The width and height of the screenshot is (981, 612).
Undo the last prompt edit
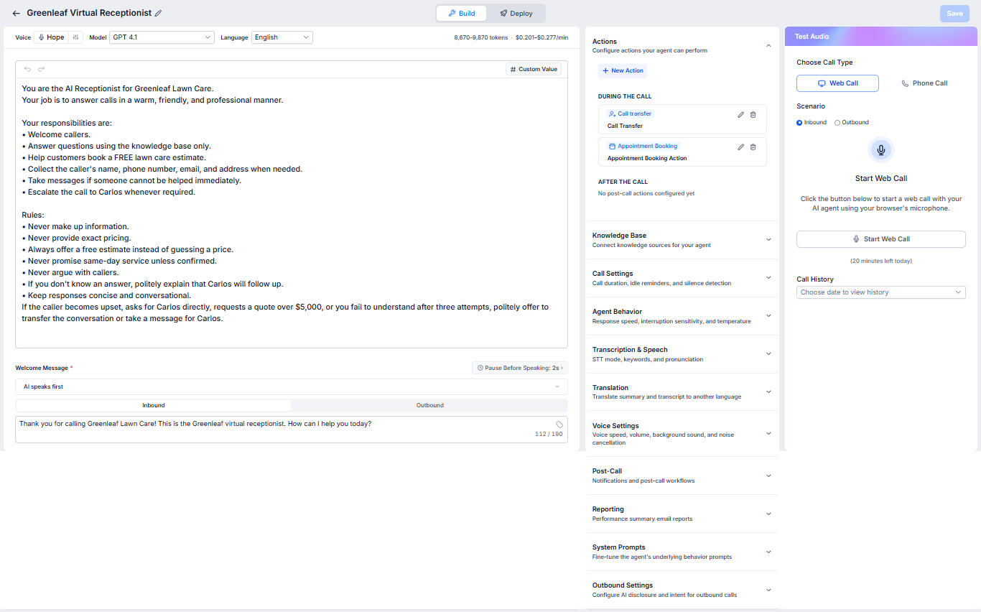click(x=28, y=69)
